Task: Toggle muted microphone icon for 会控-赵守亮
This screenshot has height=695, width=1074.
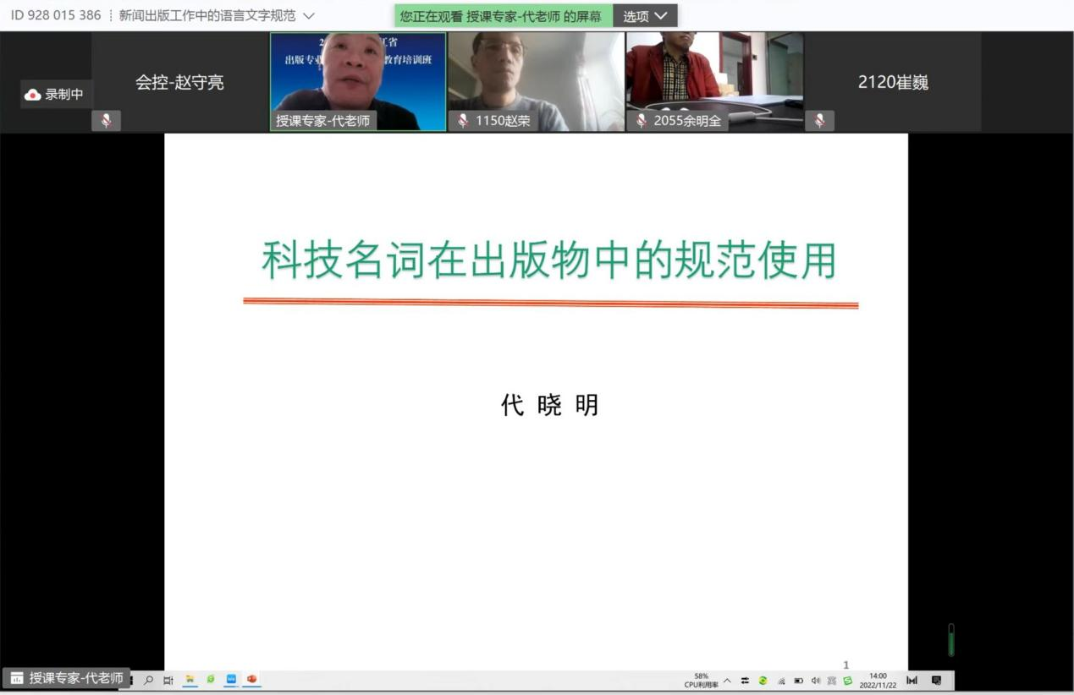Action: pos(106,121)
